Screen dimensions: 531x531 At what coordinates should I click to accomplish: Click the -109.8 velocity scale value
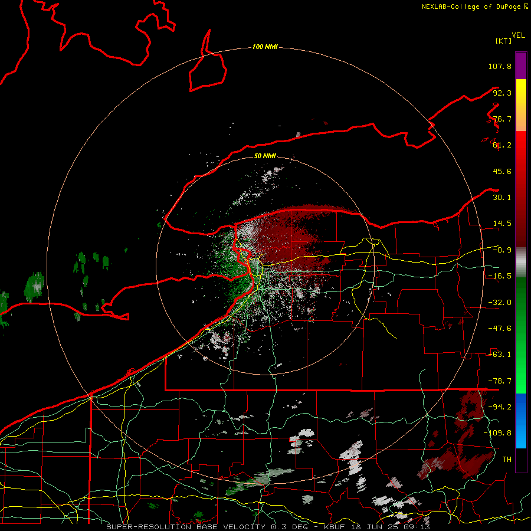(x=497, y=433)
